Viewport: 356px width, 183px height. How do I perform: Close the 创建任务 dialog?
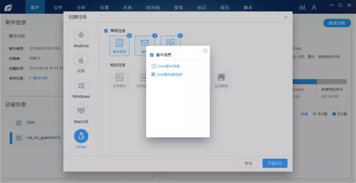click(x=285, y=17)
